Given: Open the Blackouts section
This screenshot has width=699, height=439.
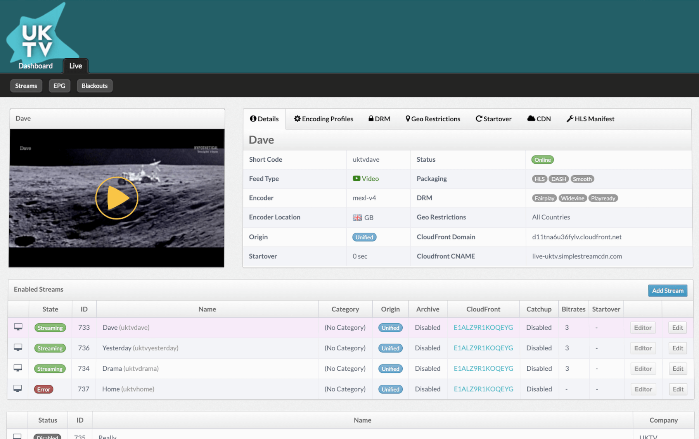Looking at the screenshot, I should coord(95,86).
